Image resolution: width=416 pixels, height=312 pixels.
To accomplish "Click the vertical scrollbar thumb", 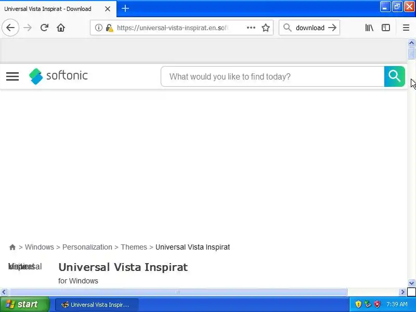I will pos(411,53).
